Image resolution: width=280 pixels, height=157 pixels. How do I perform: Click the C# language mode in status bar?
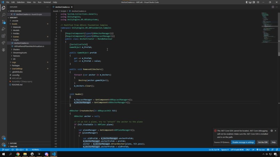click(x=253, y=150)
